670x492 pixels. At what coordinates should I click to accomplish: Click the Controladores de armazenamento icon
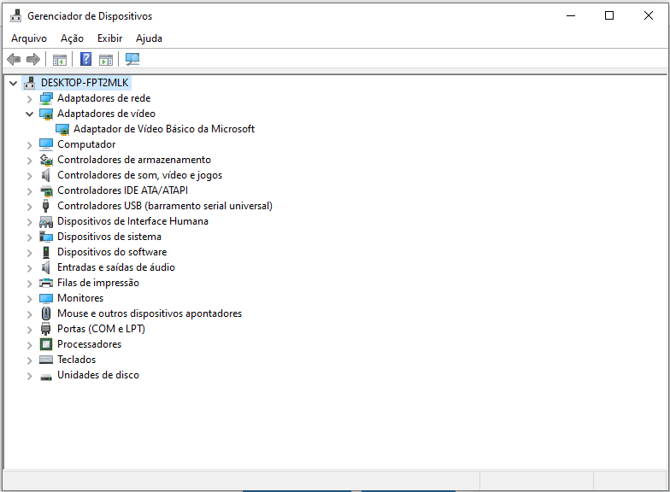(x=46, y=160)
